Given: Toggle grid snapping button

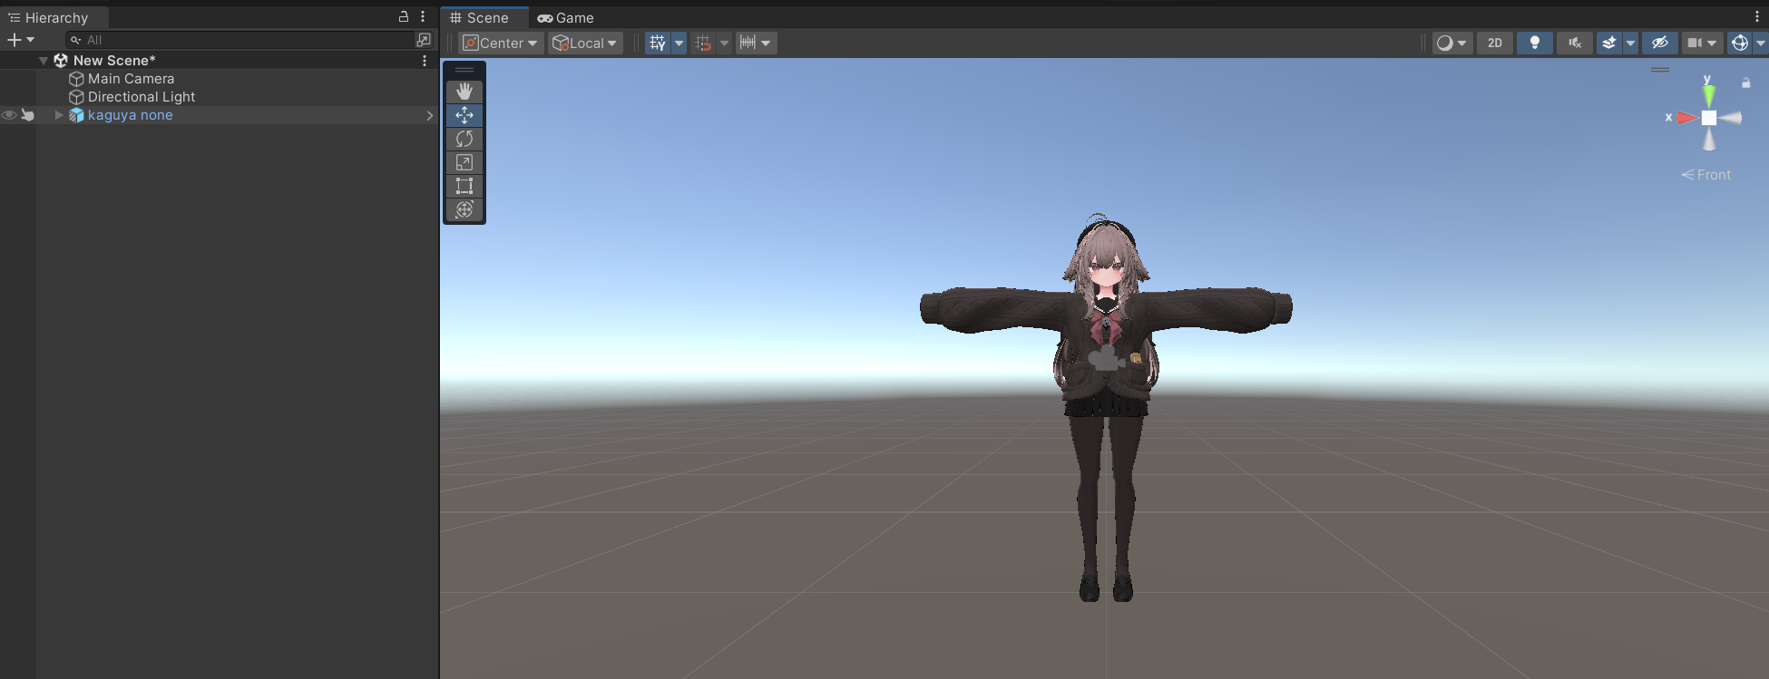Looking at the screenshot, I should [703, 43].
